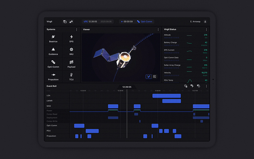Image resolution: width=254 pixels, height=159 pixels.
Task: Click the 19,270 velocity value
Action: tap(204, 73)
